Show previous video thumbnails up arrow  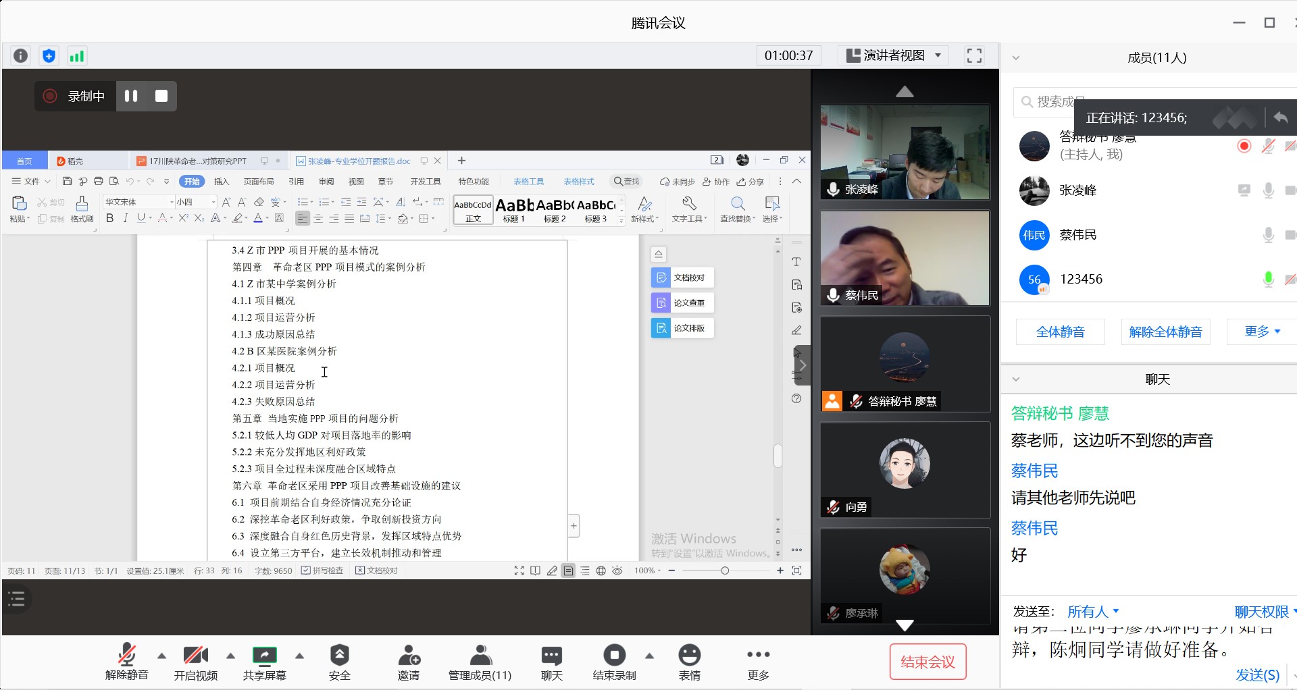(905, 92)
